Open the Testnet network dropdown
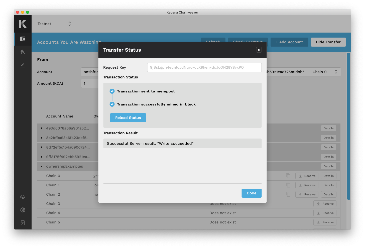The image size is (365, 248). pos(54,24)
